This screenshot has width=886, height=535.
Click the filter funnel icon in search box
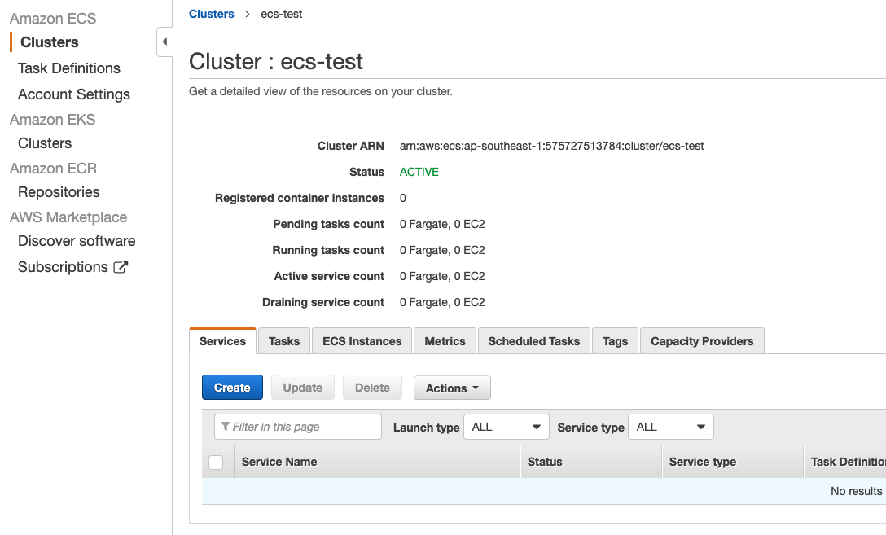pyautogui.click(x=226, y=426)
